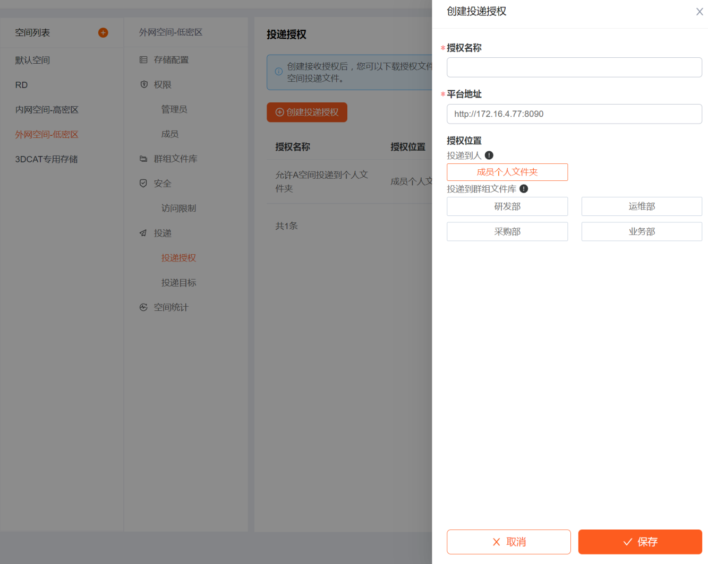Toggle 业务部 as delivery group target

(642, 231)
